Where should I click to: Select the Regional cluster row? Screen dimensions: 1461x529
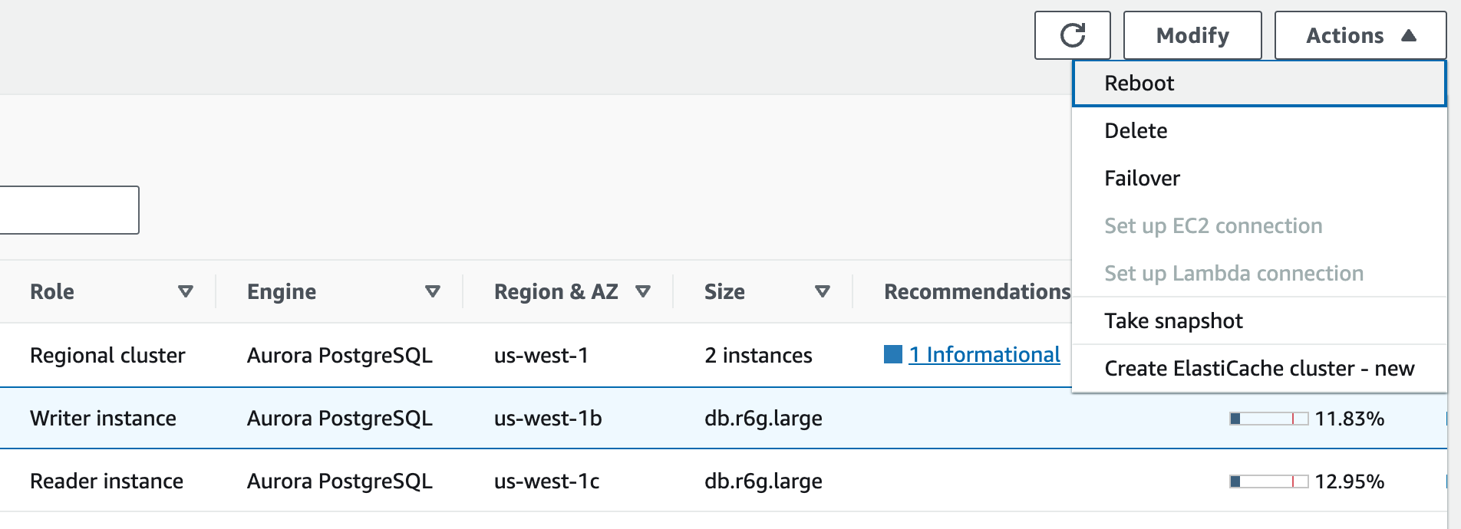point(107,356)
